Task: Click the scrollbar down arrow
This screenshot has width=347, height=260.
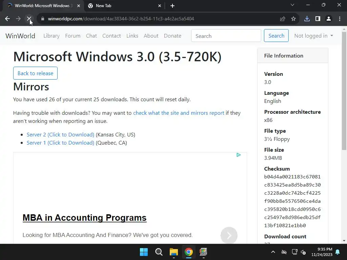Action: coord(344,241)
